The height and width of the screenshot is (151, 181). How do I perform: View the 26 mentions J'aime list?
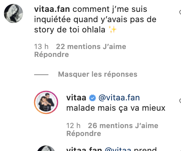(123, 126)
